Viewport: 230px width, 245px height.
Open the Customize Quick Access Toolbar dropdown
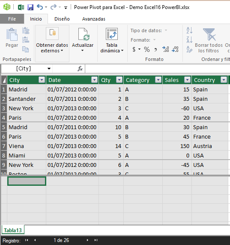66,7
